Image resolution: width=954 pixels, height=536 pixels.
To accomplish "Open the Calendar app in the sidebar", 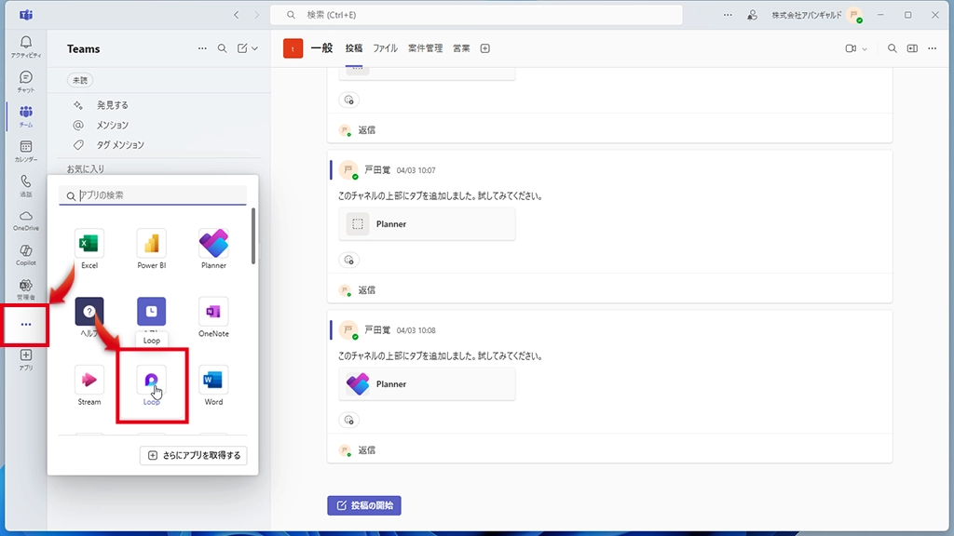I will (25, 151).
